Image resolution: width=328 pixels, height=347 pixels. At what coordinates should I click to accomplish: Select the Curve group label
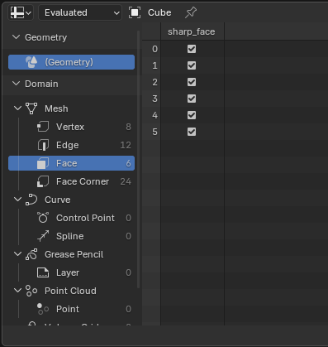pyautogui.click(x=58, y=200)
